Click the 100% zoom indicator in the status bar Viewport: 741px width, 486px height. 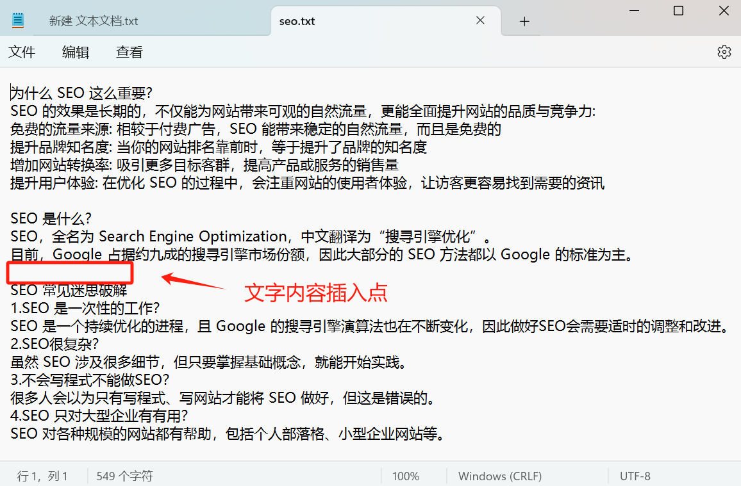406,476
